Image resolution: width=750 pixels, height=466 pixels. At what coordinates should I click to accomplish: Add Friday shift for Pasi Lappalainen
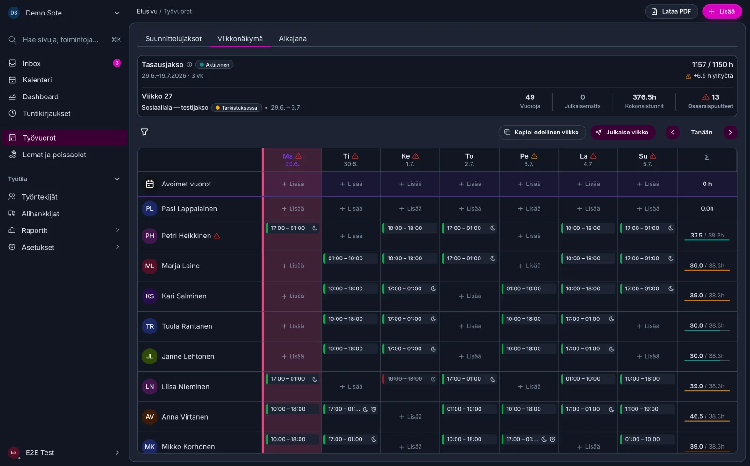tap(529, 209)
